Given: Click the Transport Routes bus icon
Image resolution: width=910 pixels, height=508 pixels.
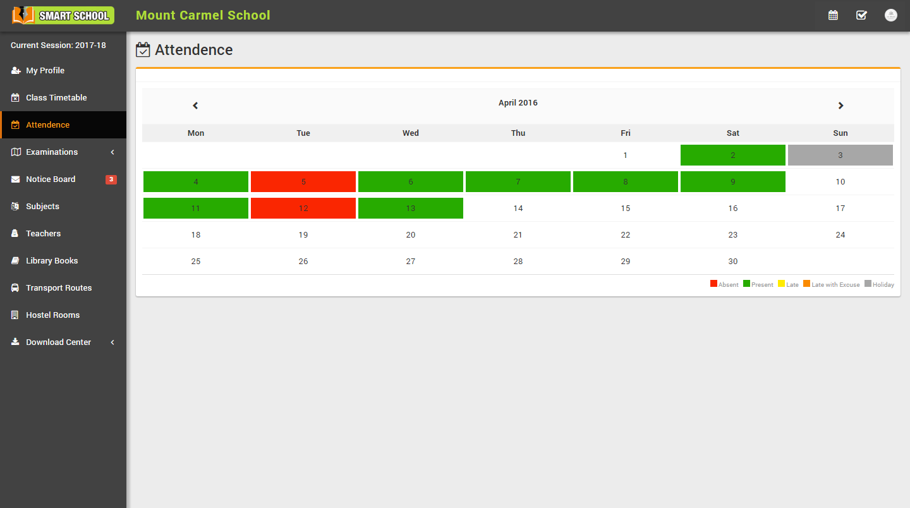Looking at the screenshot, I should tap(16, 288).
